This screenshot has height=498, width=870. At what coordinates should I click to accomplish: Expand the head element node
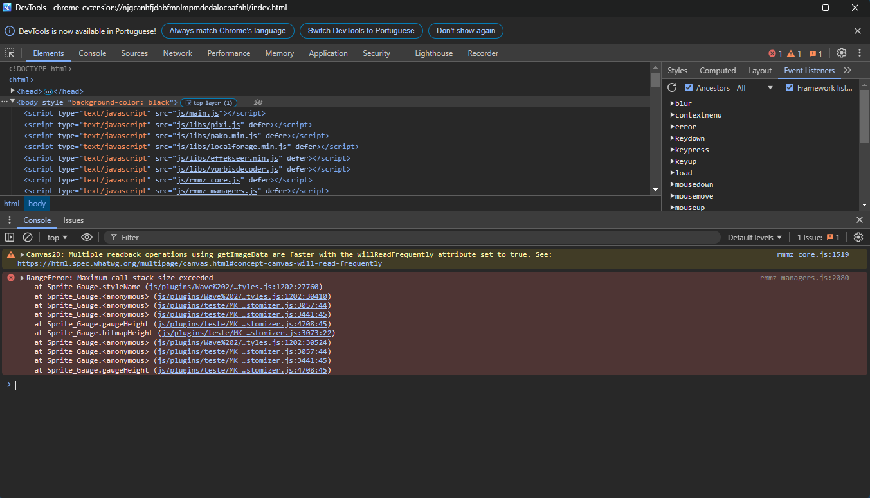13,91
